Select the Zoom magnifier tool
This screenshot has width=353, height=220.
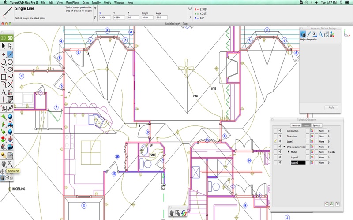coord(10,164)
